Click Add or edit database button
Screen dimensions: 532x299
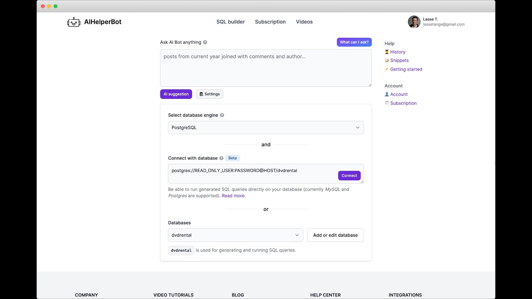[x=335, y=235]
